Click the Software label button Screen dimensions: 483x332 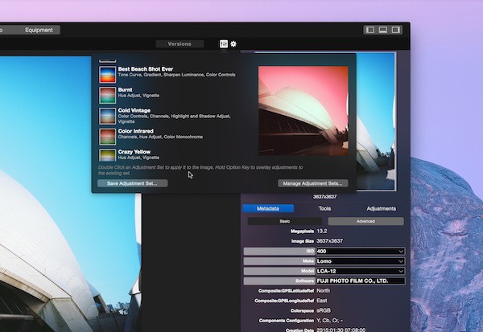point(279,281)
